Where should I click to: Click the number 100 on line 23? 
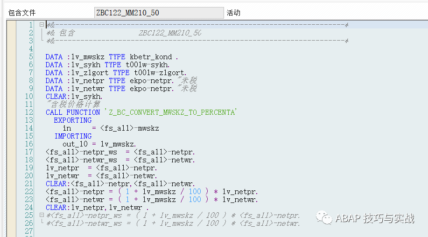(x=195, y=199)
